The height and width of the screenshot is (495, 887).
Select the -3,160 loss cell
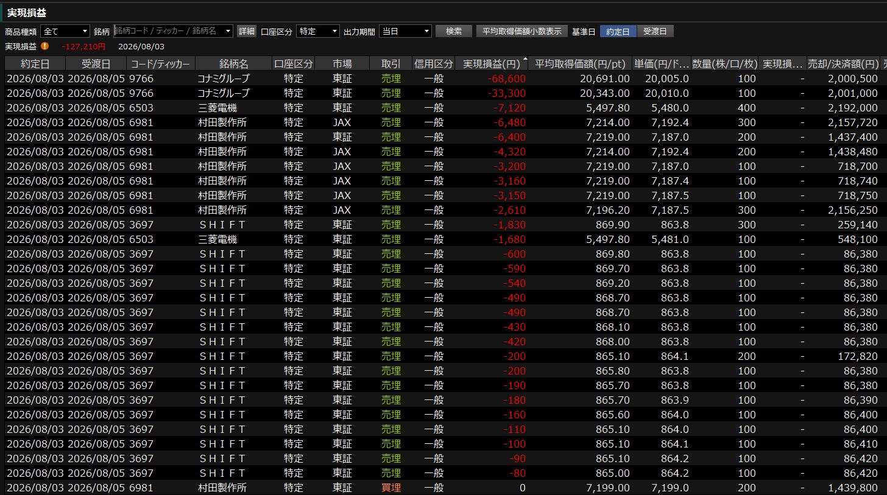pyautogui.click(x=510, y=181)
